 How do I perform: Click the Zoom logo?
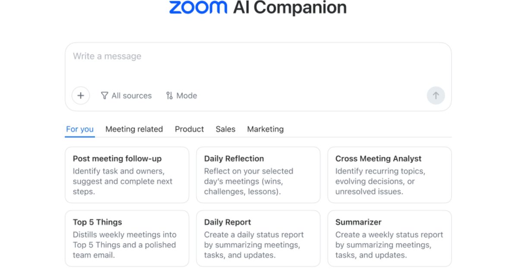click(198, 7)
